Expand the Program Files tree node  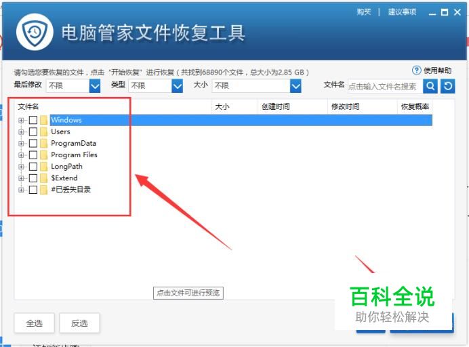pyautogui.click(x=21, y=155)
